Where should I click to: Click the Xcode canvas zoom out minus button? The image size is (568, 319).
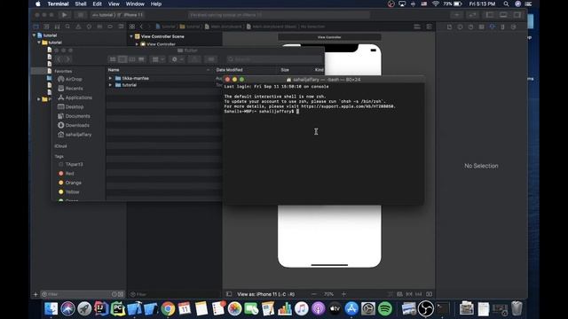pyautogui.click(x=314, y=294)
